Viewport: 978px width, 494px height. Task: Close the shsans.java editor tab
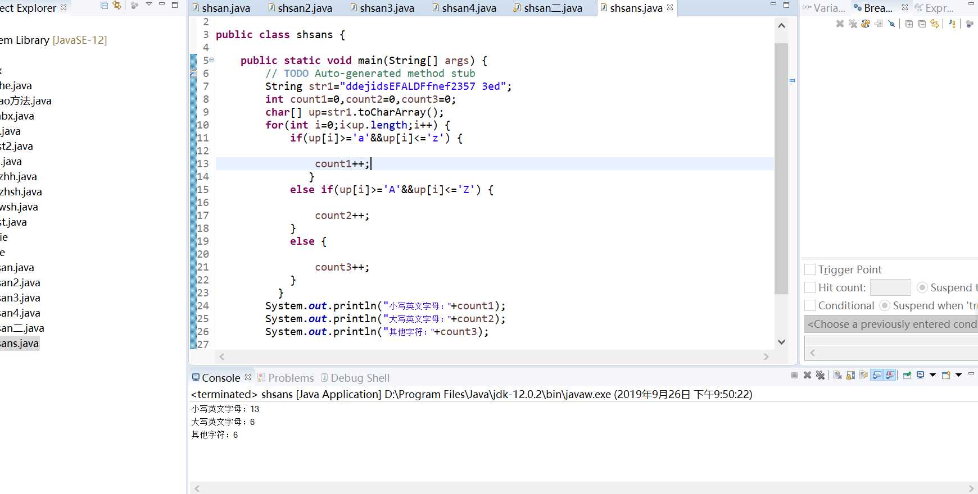[670, 7]
